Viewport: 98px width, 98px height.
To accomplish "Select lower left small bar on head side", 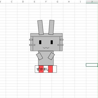I will (32, 45).
